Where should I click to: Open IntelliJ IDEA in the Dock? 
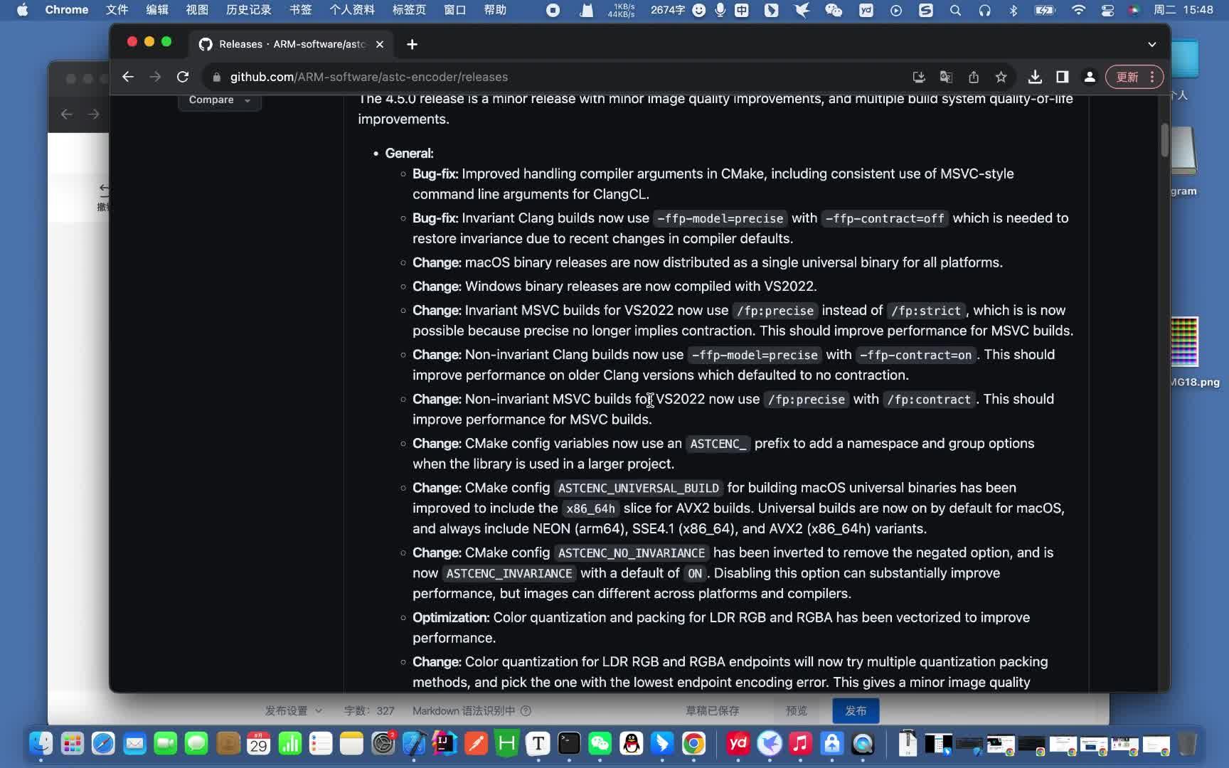pyautogui.click(x=445, y=744)
